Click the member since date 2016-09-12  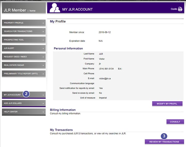[105, 32]
